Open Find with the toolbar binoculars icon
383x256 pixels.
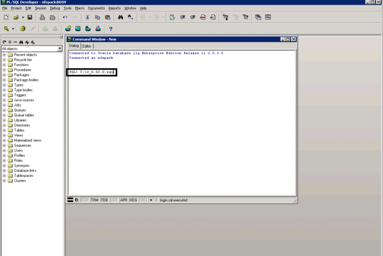(120, 17)
